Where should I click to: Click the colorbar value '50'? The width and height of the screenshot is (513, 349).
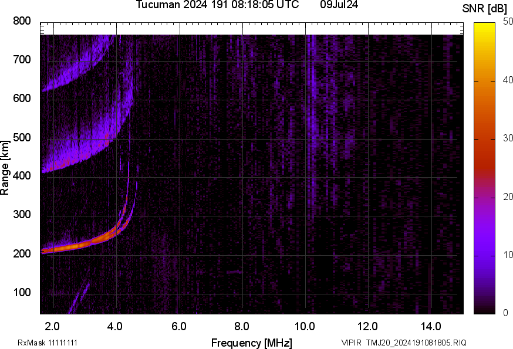point(508,22)
